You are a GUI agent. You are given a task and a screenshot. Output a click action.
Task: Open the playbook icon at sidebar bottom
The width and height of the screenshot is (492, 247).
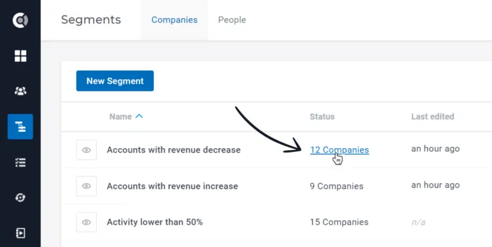coord(20,233)
